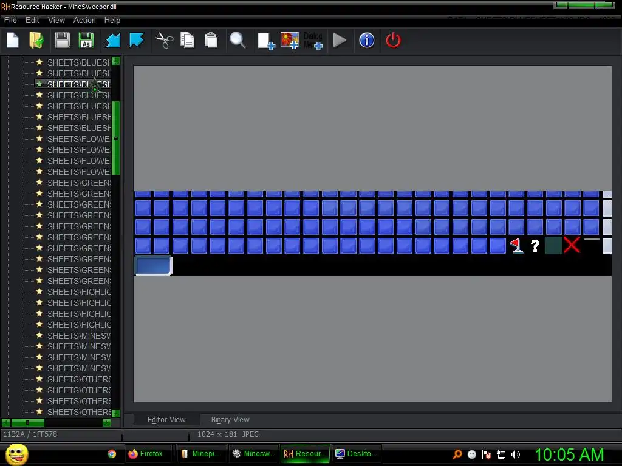Image resolution: width=622 pixels, height=466 pixels.
Task: Exit with the red power icon
Action: tap(393, 40)
